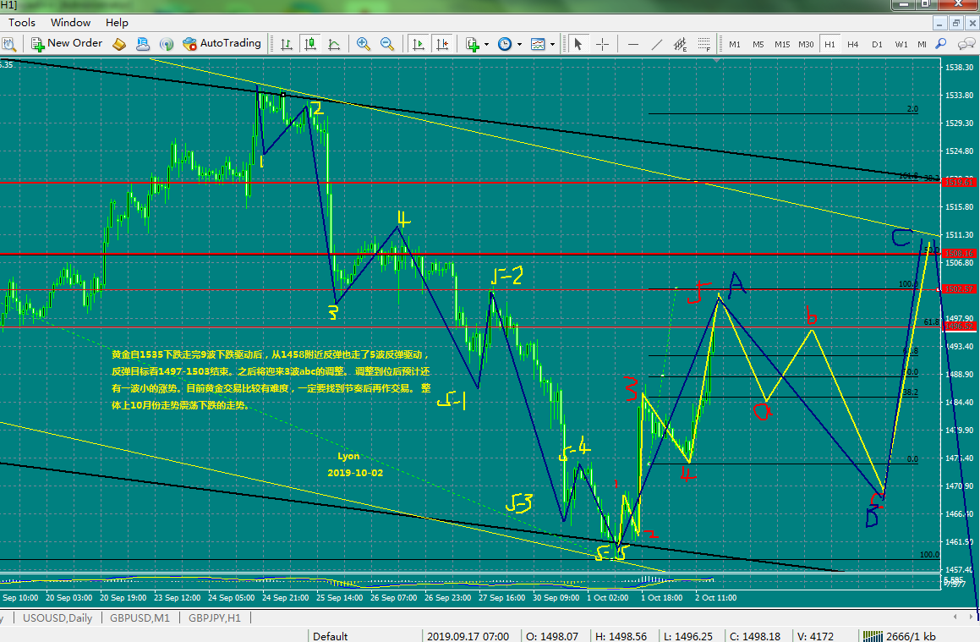Switch chart to H4 timeframe

[x=853, y=44]
